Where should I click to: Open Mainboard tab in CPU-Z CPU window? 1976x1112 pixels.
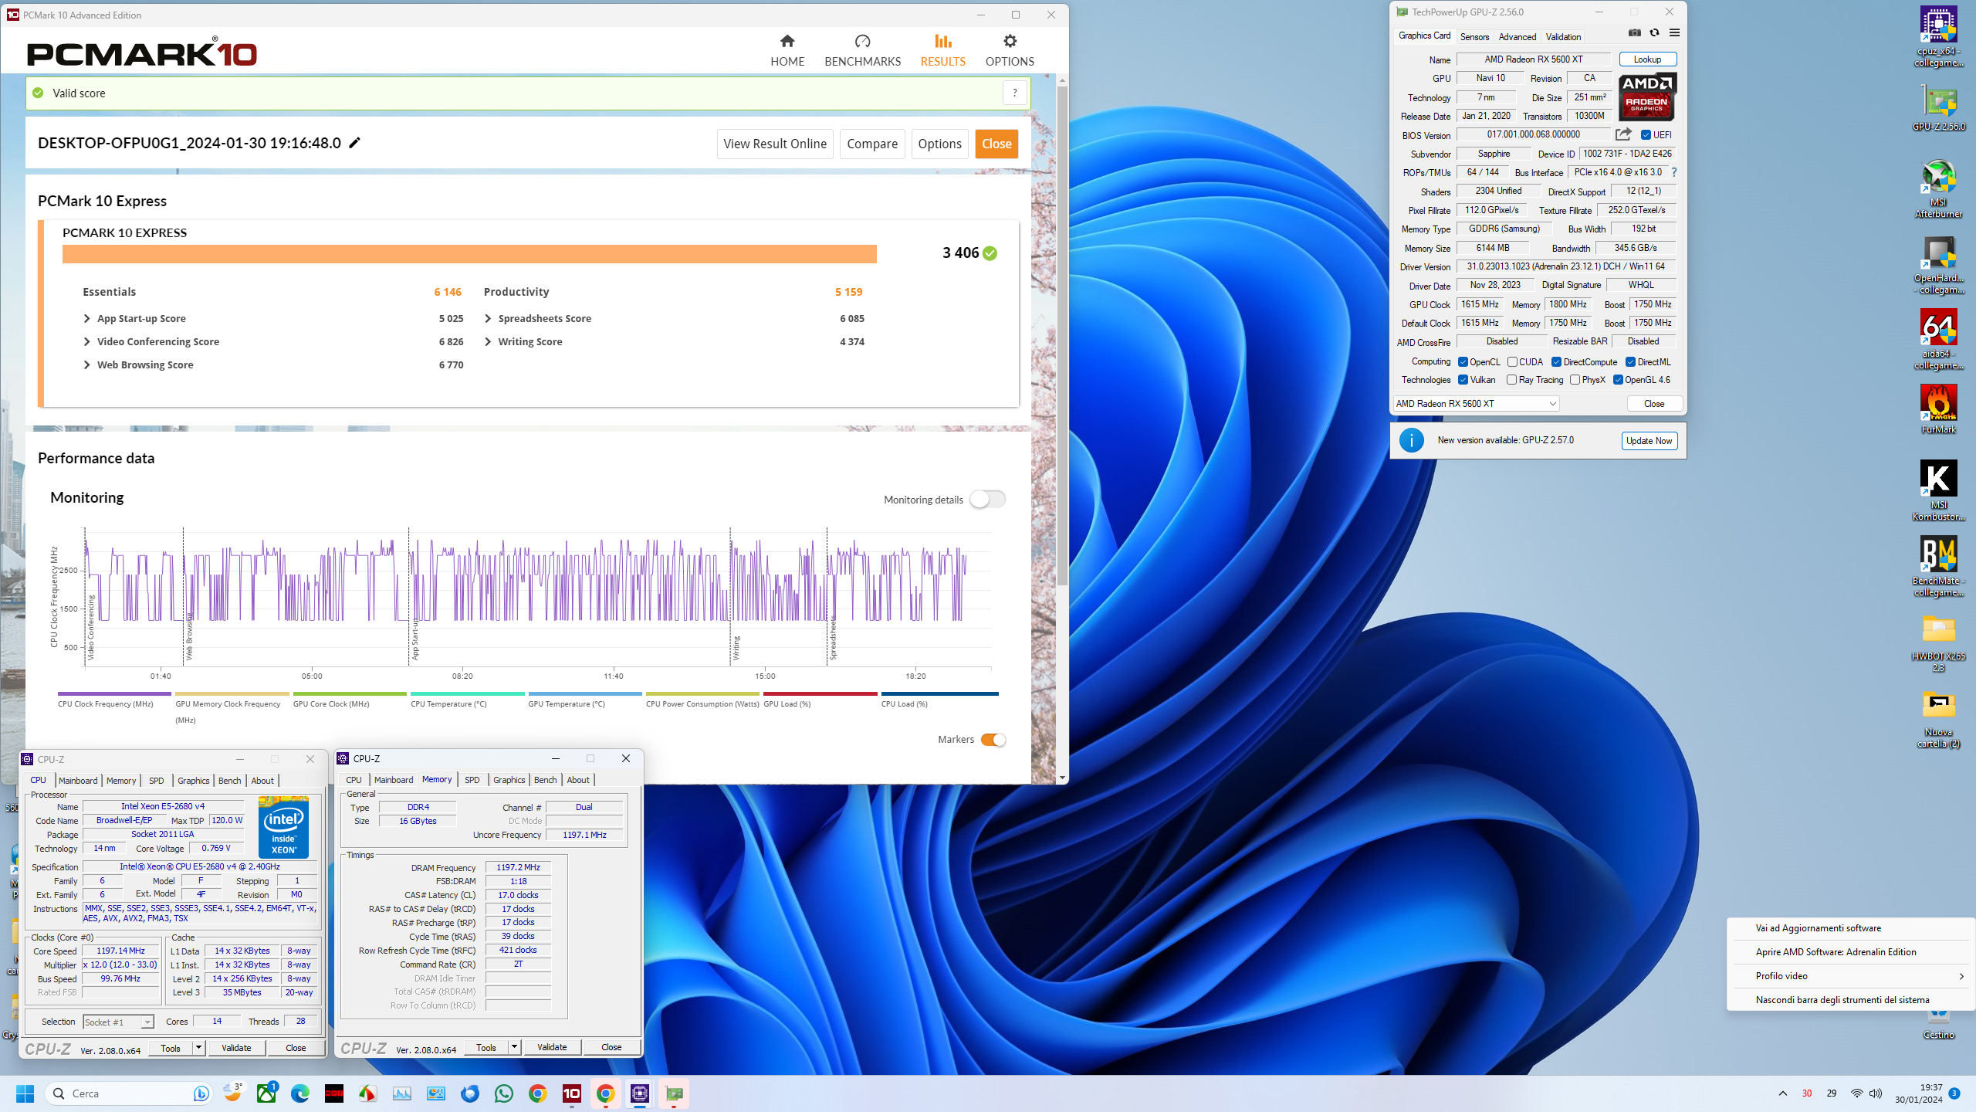click(78, 781)
